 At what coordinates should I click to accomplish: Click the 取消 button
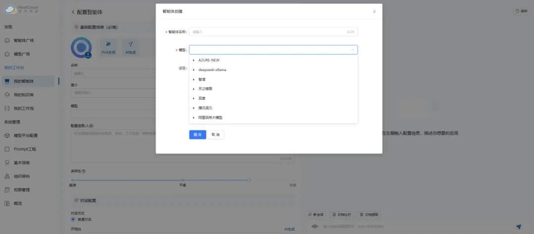click(215, 135)
